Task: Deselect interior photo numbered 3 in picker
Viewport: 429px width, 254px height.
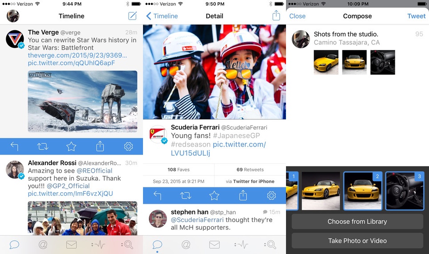Action: (x=405, y=191)
